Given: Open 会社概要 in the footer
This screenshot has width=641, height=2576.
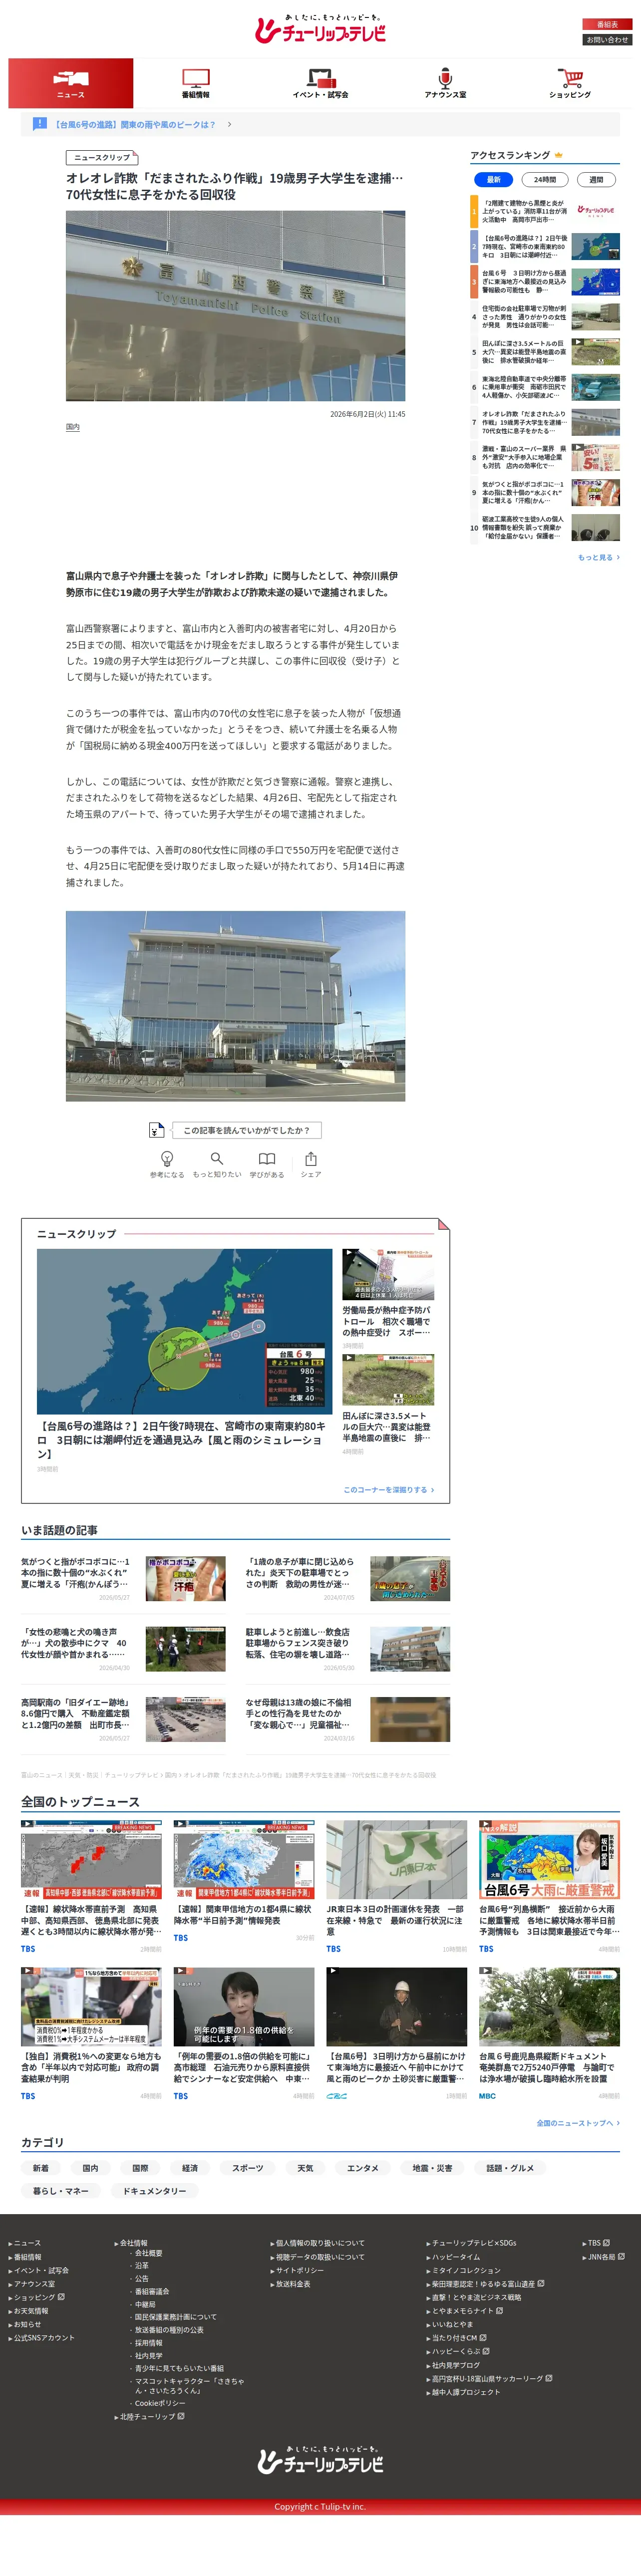Looking at the screenshot, I should (x=148, y=2252).
